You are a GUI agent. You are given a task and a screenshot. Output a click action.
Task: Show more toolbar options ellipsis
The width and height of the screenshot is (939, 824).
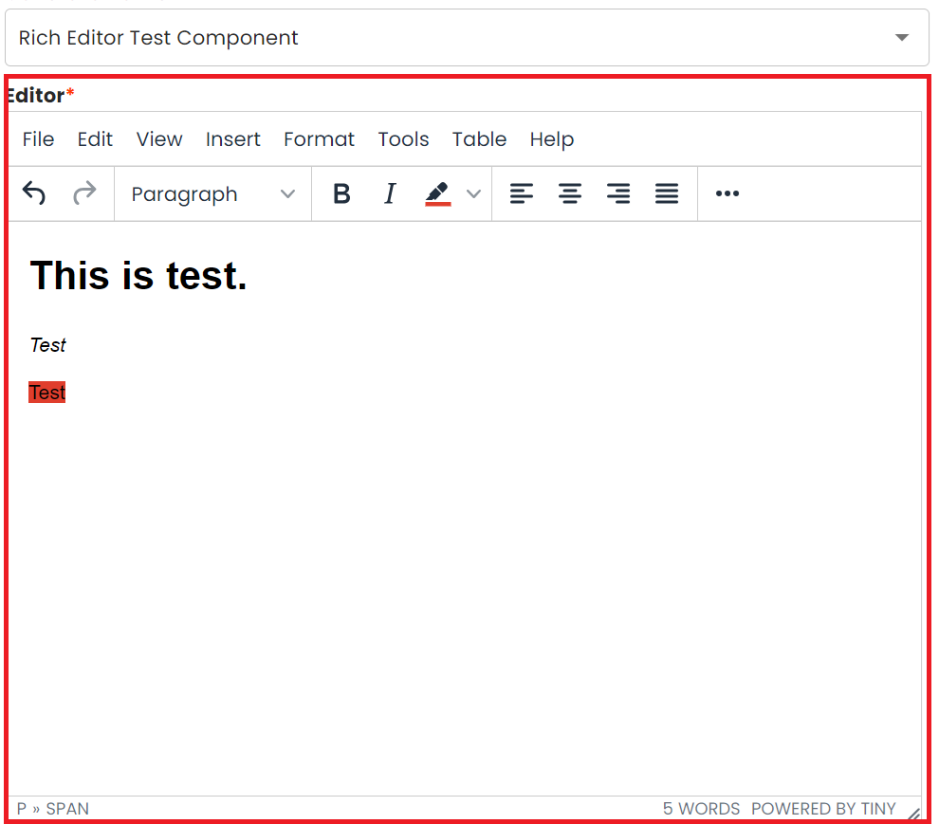click(727, 194)
